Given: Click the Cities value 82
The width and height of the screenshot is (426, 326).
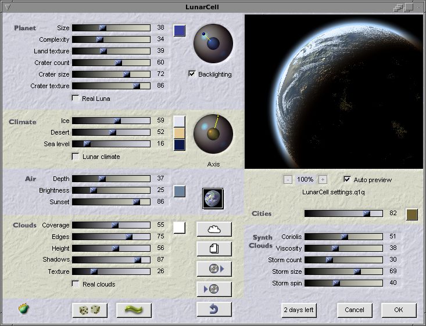Looking at the screenshot, I should tap(393, 213).
